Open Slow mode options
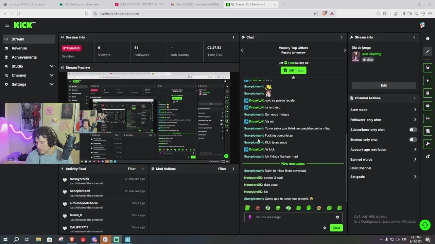The width and height of the screenshot is (435, 244). tap(383, 110)
